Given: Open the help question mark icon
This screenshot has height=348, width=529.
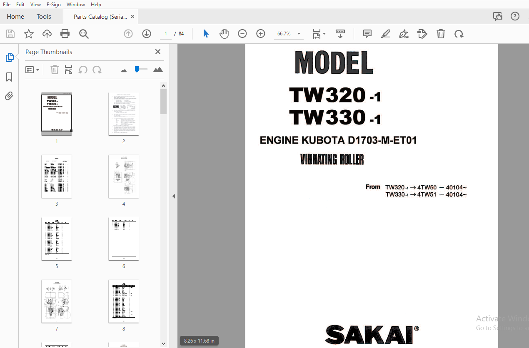Looking at the screenshot, I should 515,17.
